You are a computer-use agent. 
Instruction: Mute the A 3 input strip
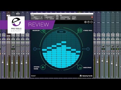coord(14,54)
